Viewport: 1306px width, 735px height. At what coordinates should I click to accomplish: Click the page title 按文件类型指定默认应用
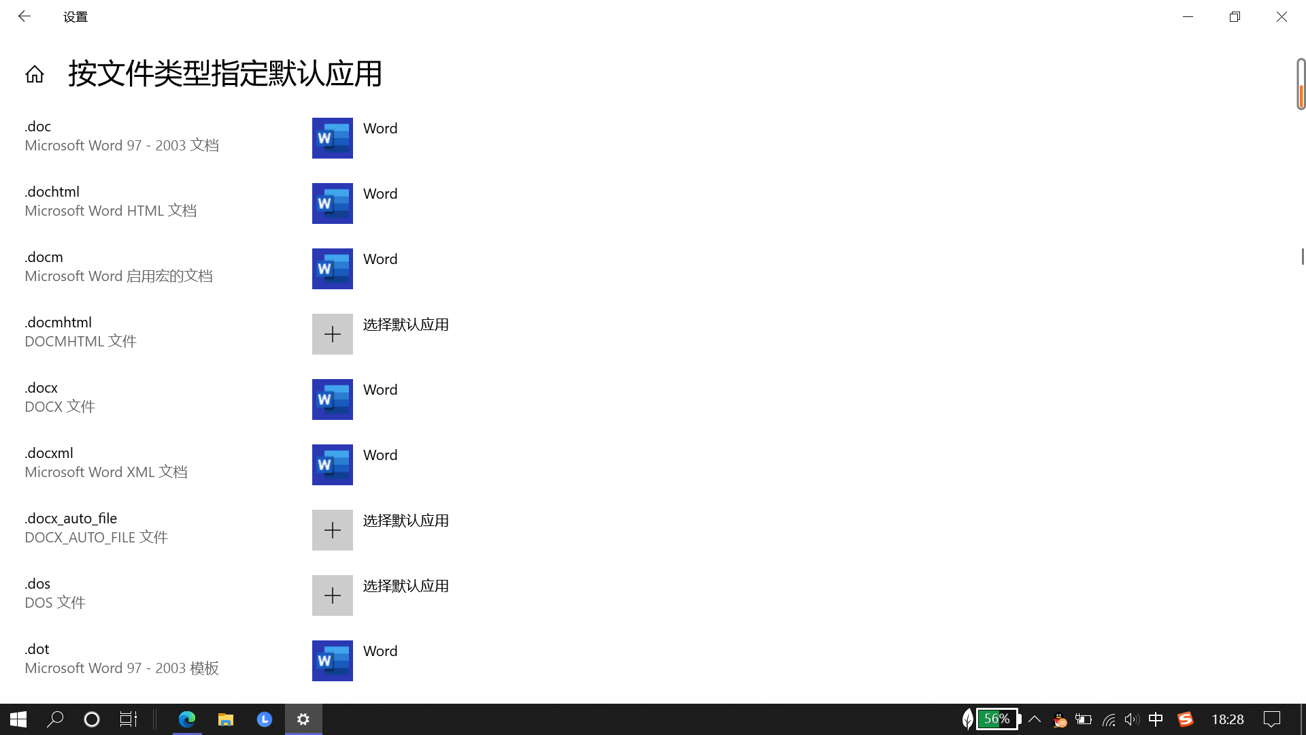click(225, 73)
